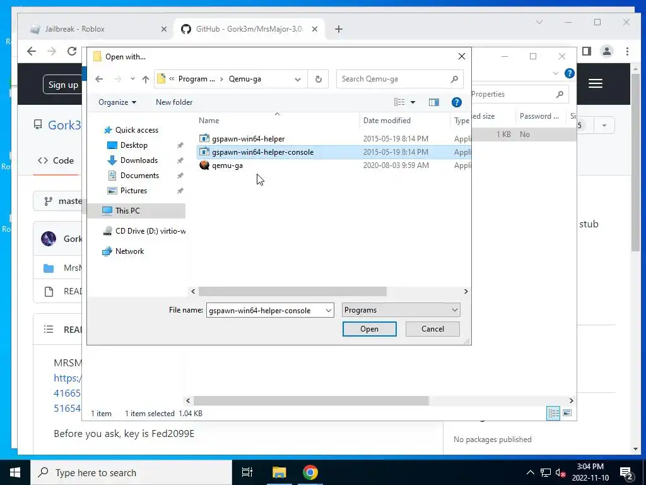The image size is (646, 485).
Task: Select large icons view in archive window
Action: pyautogui.click(x=567, y=413)
